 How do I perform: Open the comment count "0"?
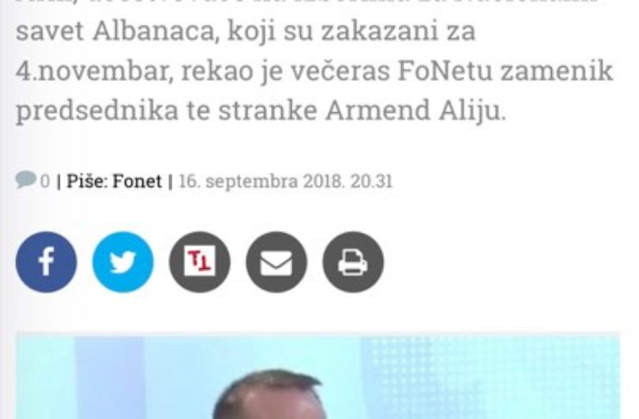pyautogui.click(x=45, y=181)
